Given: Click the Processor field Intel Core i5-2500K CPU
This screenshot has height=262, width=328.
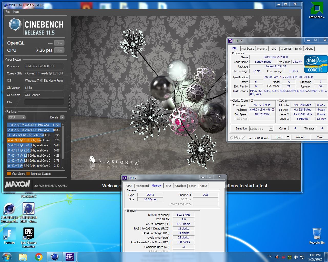Looking at the screenshot, I should click(x=44, y=66).
